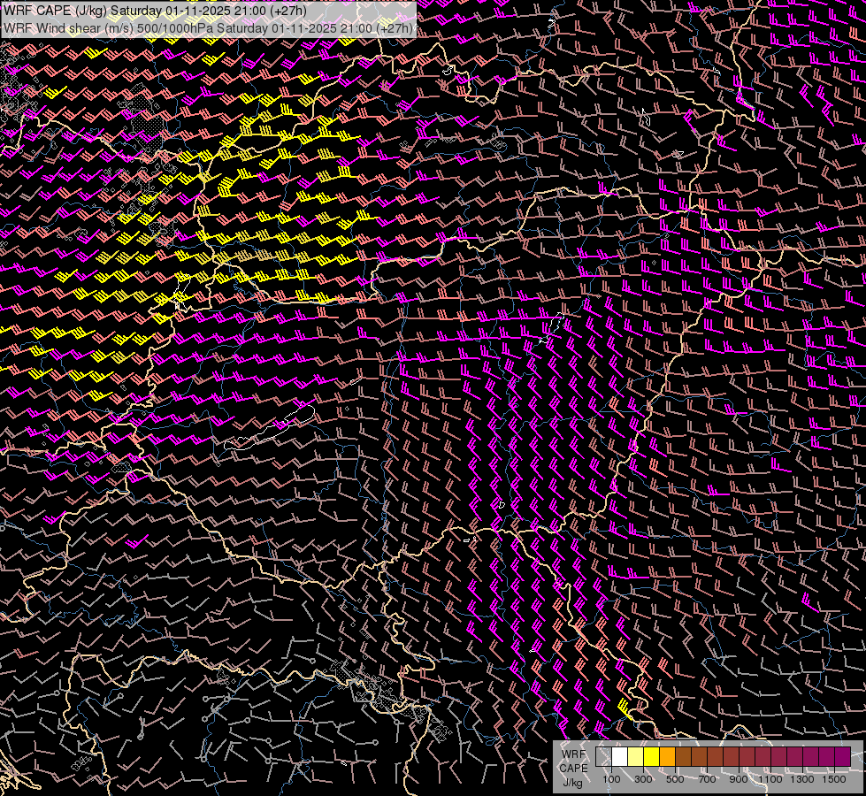866x796 pixels.
Task: Select the final purple legend swatch above 1500
Action: [843, 757]
